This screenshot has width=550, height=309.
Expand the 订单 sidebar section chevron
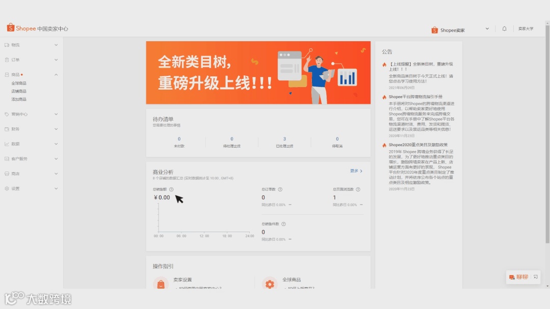pos(56,60)
